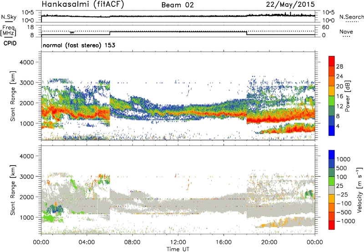The image size is (364, 252).
Task: Click the 'N.Search' legend label
Action: tap(351, 17)
